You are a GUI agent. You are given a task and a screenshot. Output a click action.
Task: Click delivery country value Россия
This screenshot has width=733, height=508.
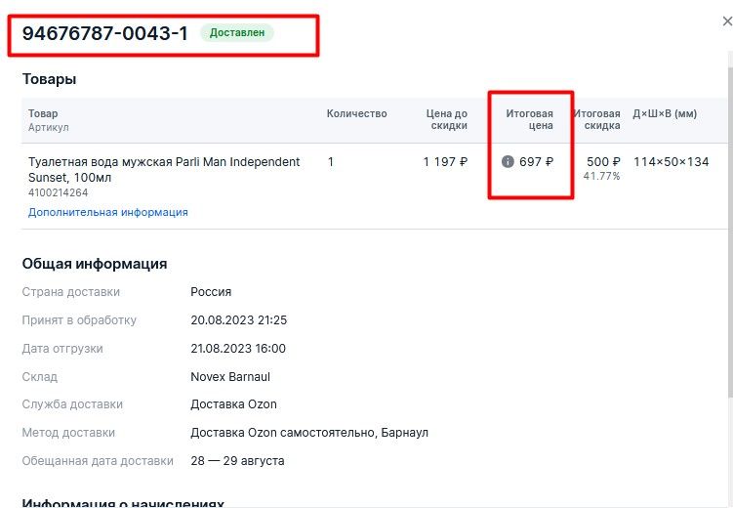(211, 292)
